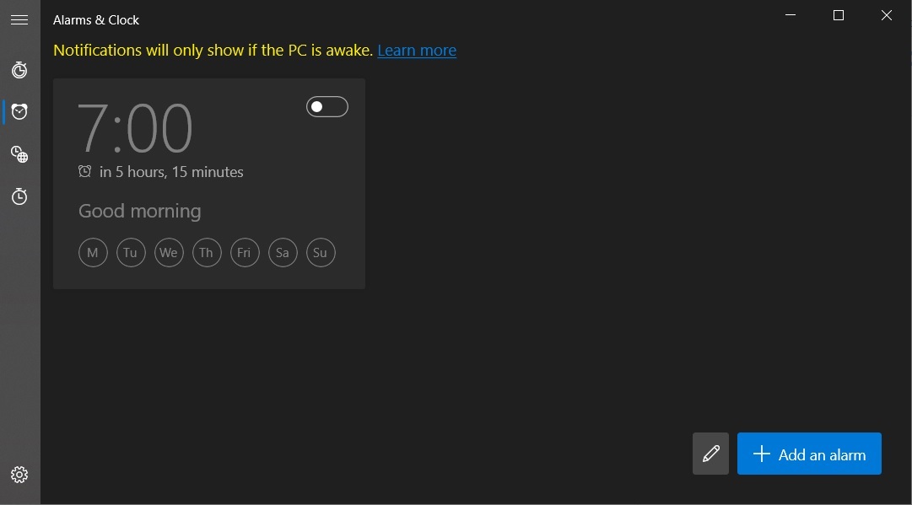Image resolution: width=912 pixels, height=505 pixels.
Task: Select the Alarm page in sidebar
Action: click(19, 111)
